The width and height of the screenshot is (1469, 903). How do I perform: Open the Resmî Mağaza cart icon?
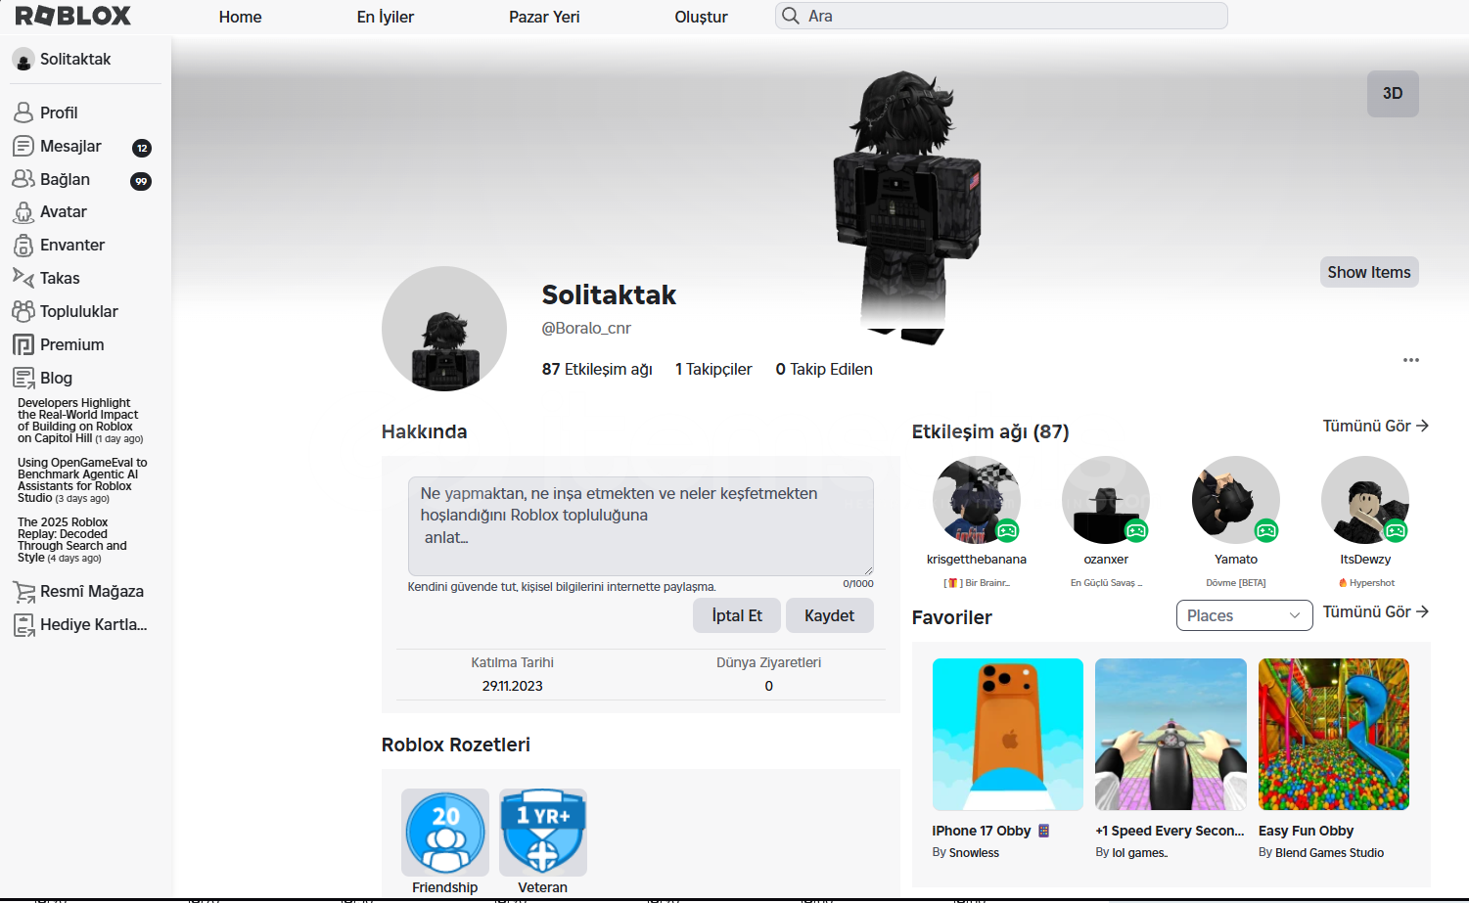(23, 591)
